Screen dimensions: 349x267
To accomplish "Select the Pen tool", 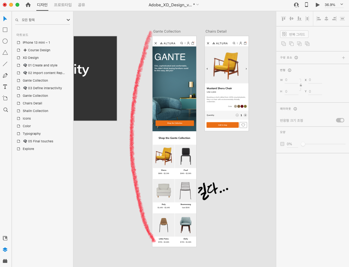I will coord(5,76).
